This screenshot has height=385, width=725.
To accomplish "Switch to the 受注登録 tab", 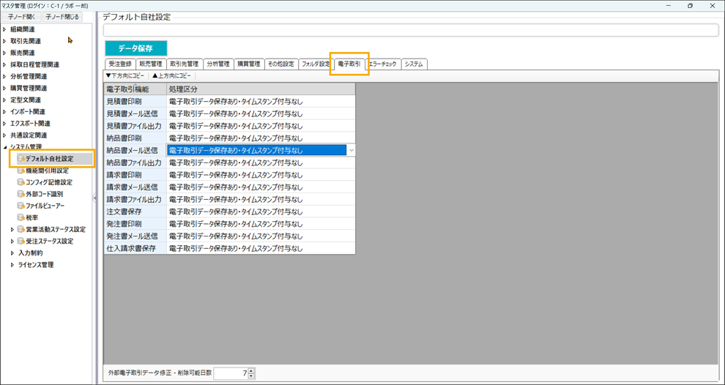I will click(x=120, y=64).
